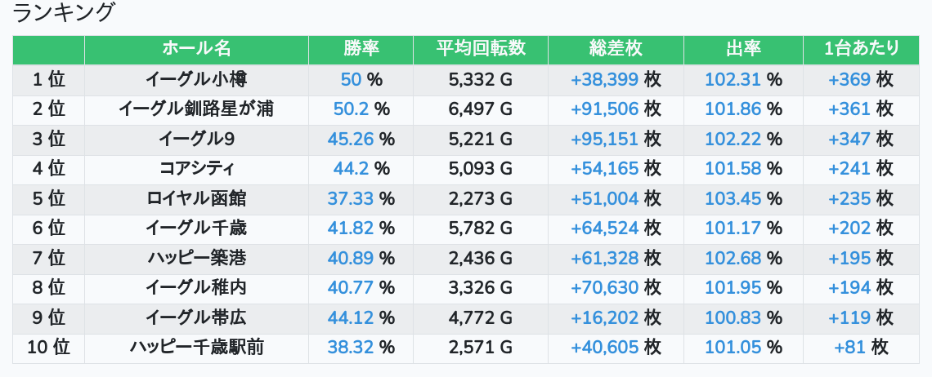
Task: Click the 1台あたり column header
Action: pyautogui.click(x=862, y=49)
